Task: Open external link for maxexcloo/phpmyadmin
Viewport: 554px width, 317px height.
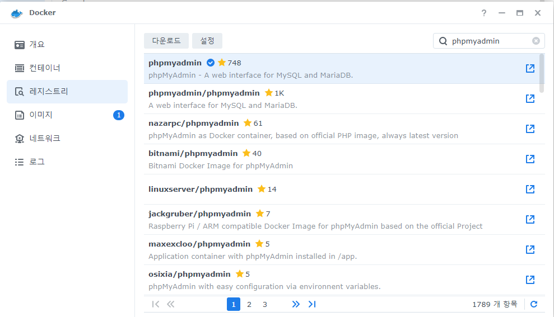Action: [530, 250]
